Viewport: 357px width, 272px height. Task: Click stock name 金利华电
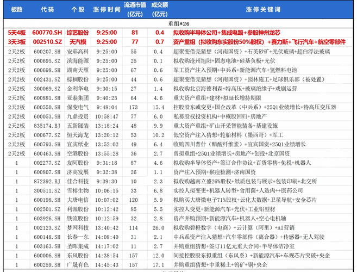78,89
